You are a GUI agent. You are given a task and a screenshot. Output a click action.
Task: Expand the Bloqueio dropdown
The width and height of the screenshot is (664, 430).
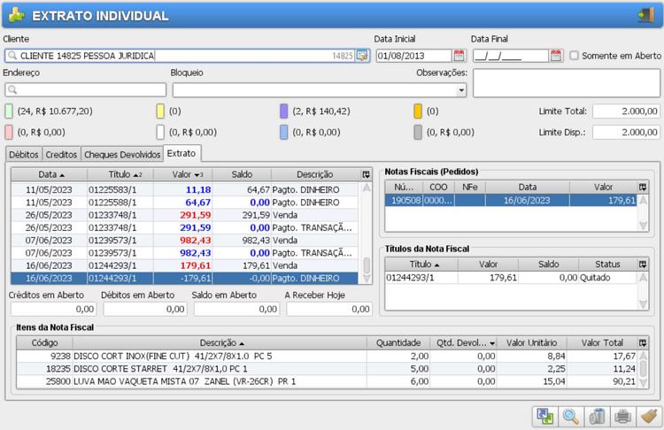pos(460,90)
